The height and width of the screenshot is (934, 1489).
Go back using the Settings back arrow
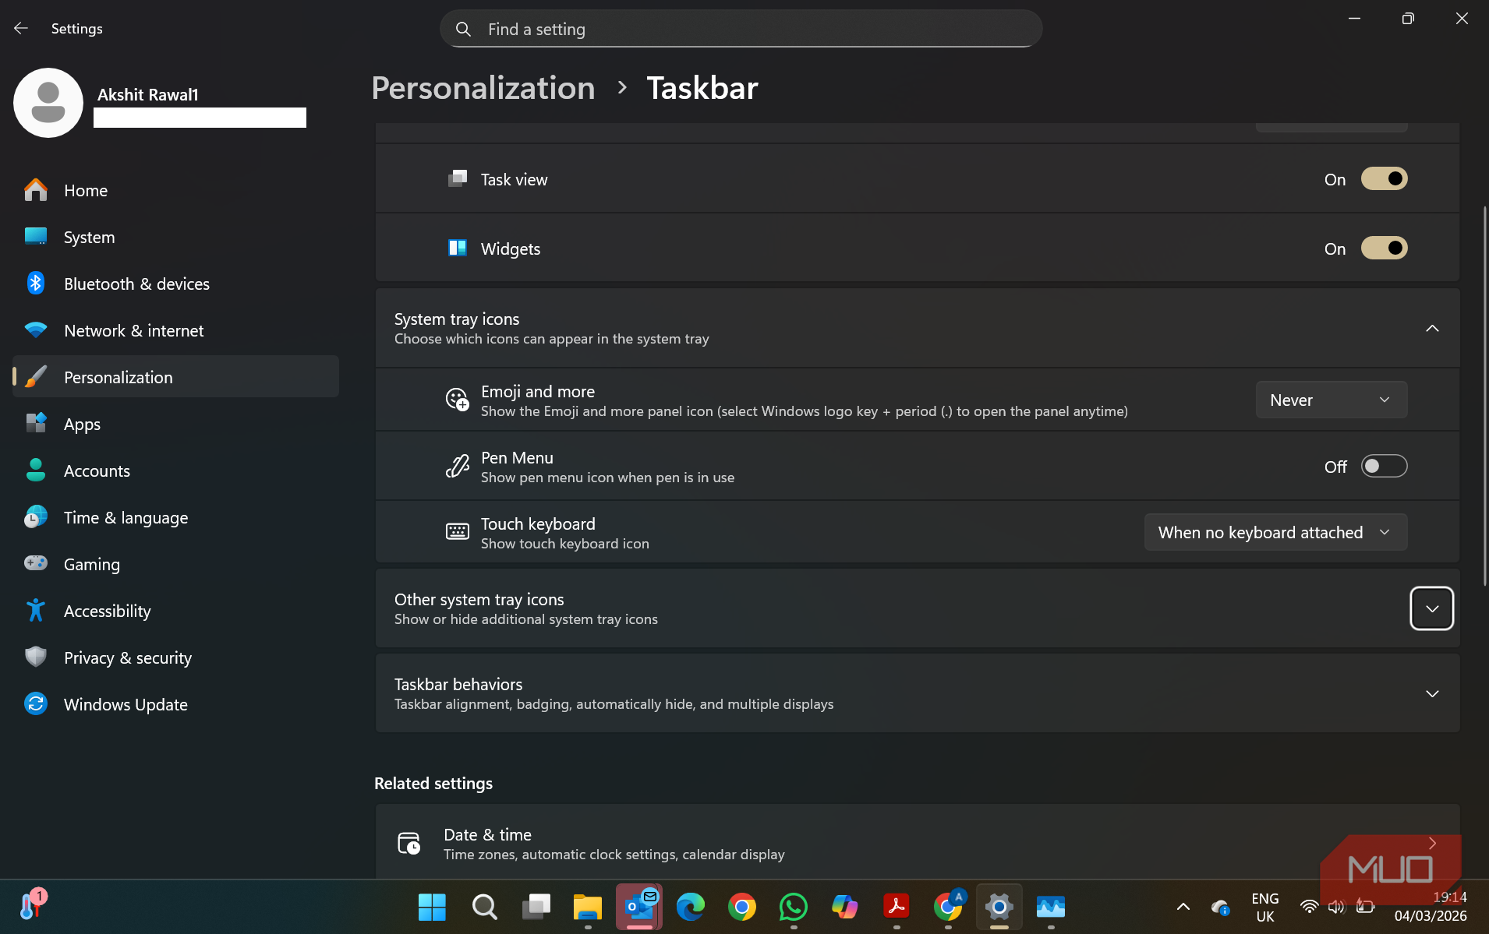click(x=21, y=29)
